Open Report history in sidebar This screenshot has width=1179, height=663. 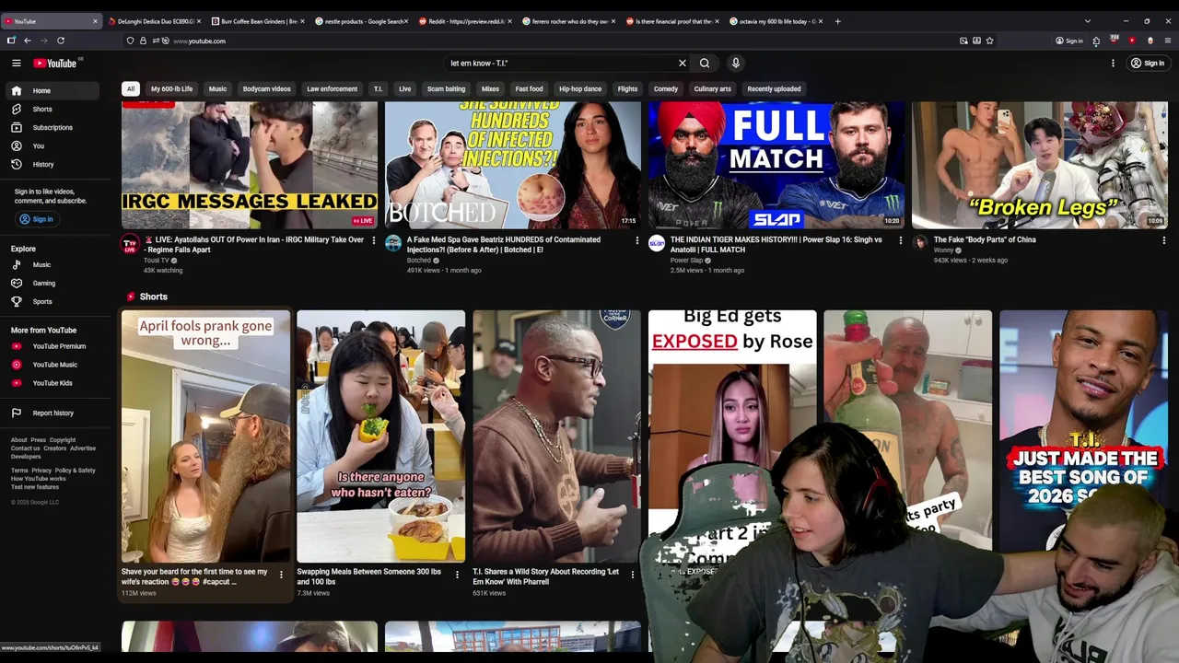point(52,413)
